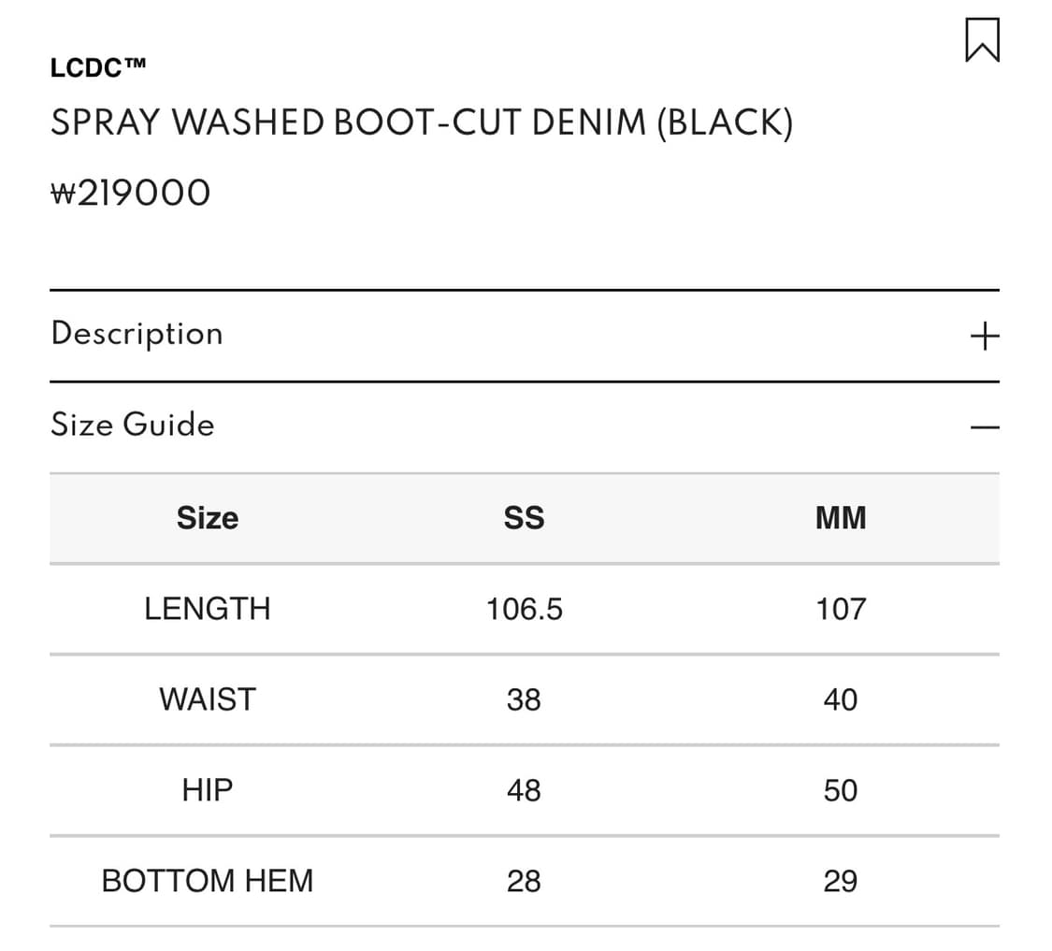Click the BOTTOM HEM row label
This screenshot has height=951, width=1052.
click(x=208, y=881)
